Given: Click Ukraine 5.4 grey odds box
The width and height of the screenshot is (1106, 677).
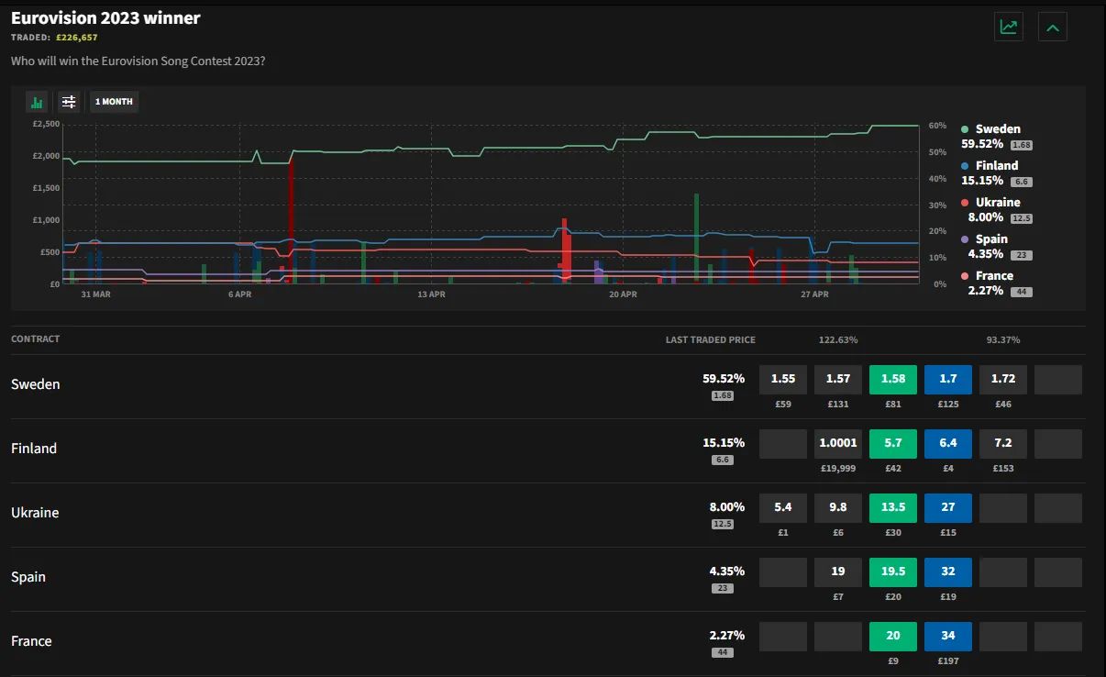Looking at the screenshot, I should click(x=783, y=507).
